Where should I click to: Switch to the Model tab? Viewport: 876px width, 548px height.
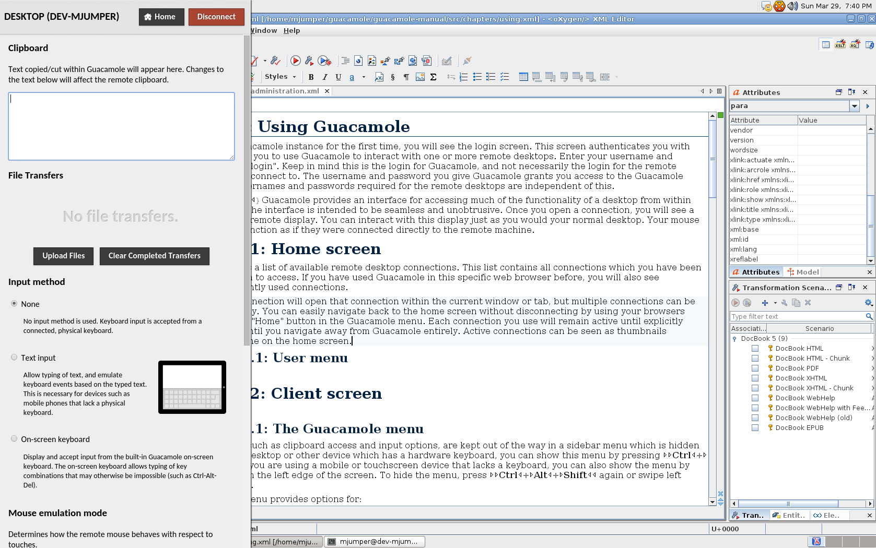(x=803, y=272)
